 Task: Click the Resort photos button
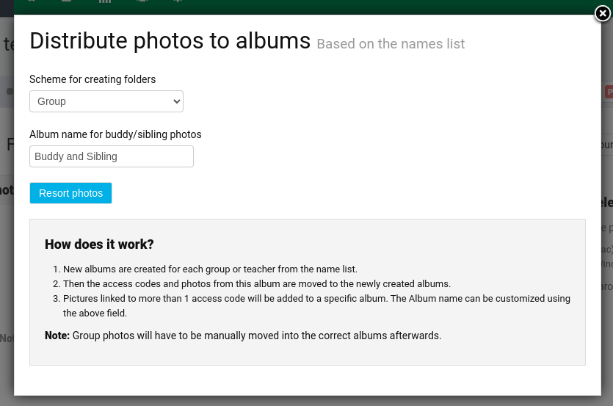[x=70, y=193]
